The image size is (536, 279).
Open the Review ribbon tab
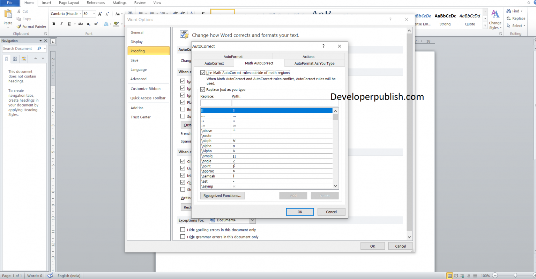140,3
